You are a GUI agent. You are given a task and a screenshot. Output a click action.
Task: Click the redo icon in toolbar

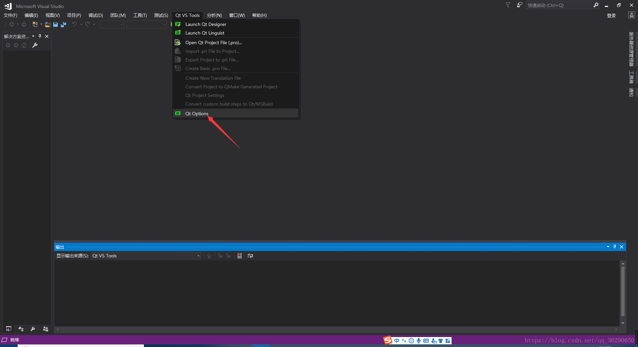pos(87,24)
